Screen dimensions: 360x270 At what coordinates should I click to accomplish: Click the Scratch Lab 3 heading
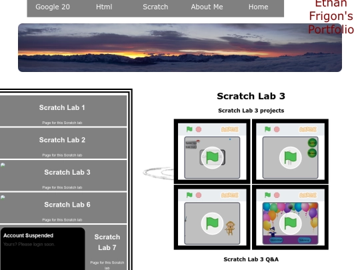[251, 96]
